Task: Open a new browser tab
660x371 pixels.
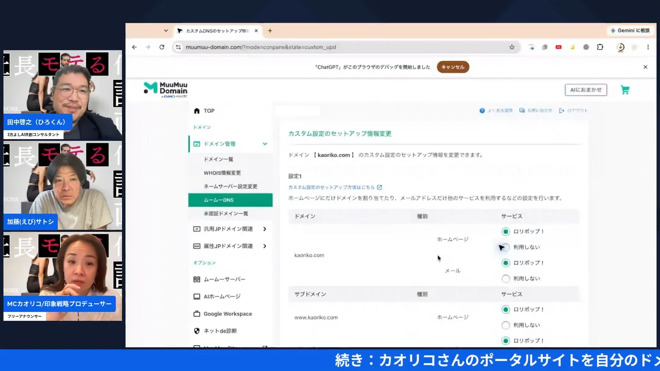Action: (270, 31)
